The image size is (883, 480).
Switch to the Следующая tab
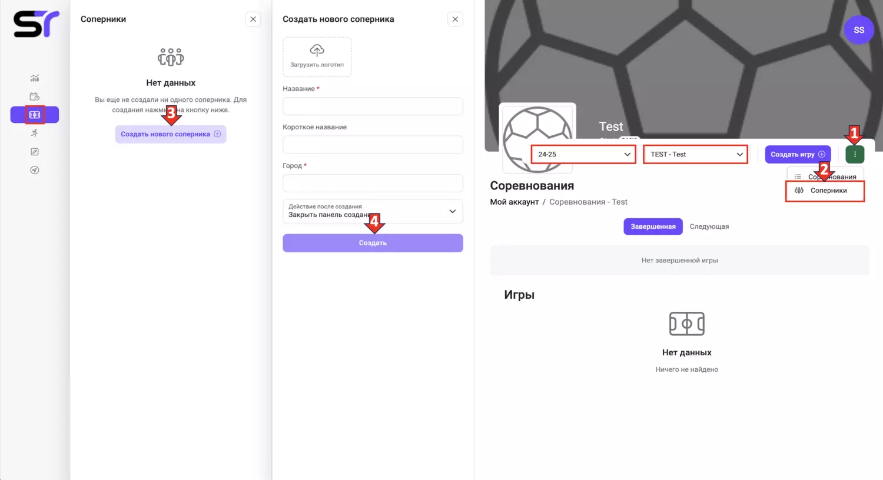tap(709, 226)
